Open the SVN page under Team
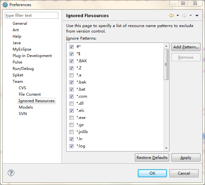Viewport: 205px width, 185px height. (23, 114)
